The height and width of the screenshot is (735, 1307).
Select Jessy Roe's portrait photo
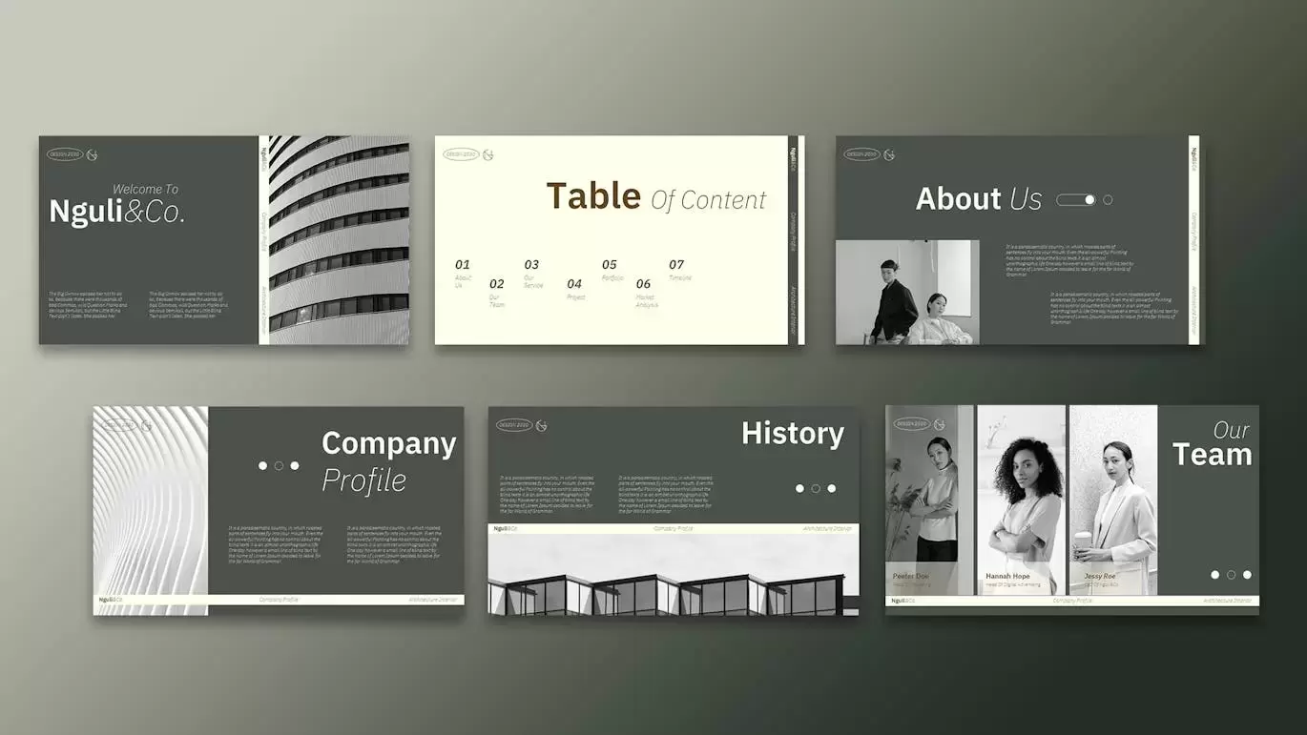1113,500
